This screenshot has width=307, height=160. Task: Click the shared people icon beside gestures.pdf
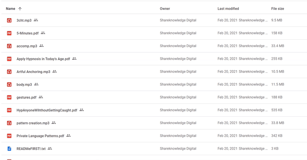(41, 97)
